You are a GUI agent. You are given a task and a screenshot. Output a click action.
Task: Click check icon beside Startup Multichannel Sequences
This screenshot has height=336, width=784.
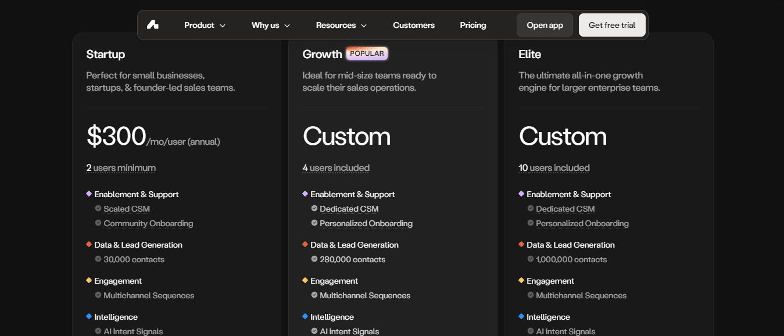(98, 295)
